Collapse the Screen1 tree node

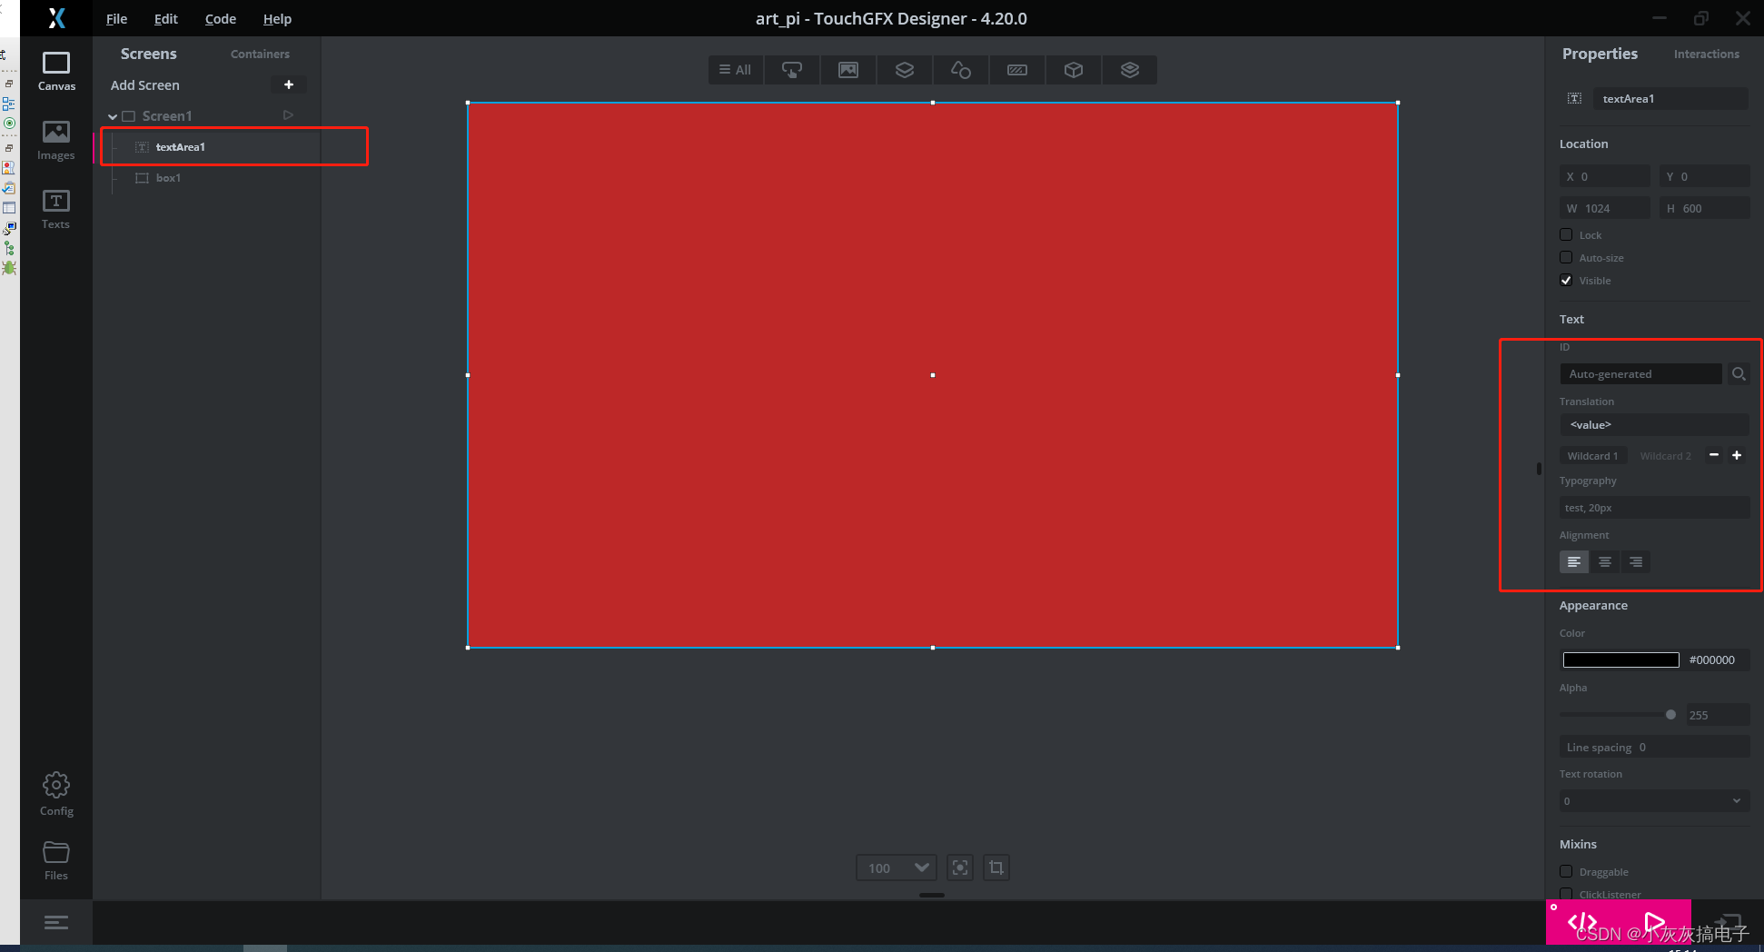coord(113,116)
